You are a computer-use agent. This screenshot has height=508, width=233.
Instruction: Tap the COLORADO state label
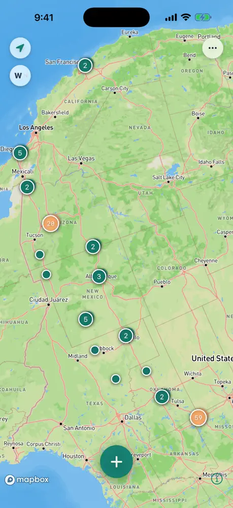pyautogui.click(x=172, y=268)
